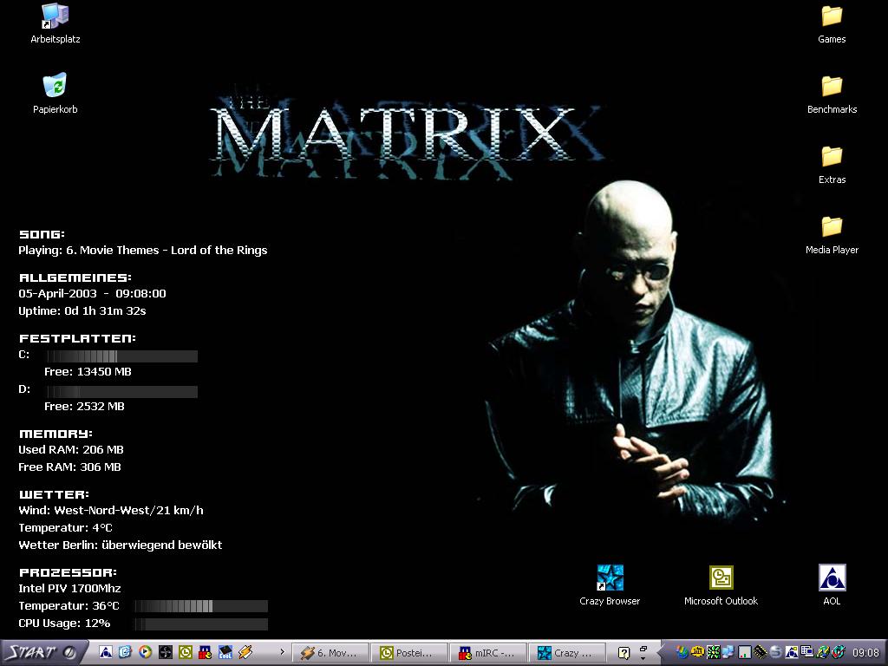Click the red-green checkmark tray icon

(x=839, y=652)
